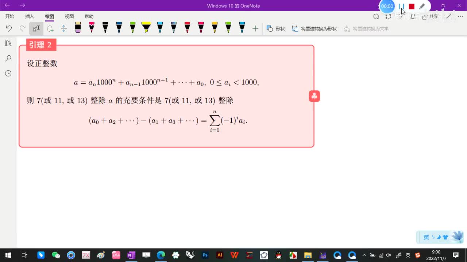The image size is (467, 262).
Task: Choose the Insert Space tool
Action: [x=63, y=28]
